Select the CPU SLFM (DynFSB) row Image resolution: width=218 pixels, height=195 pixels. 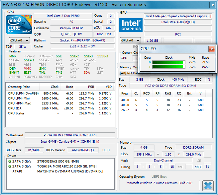[x=60, y=94]
